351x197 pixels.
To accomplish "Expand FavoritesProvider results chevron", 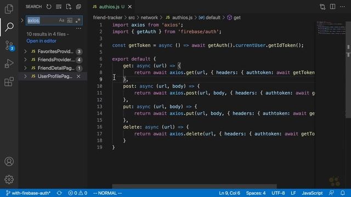I will [x=25, y=51].
